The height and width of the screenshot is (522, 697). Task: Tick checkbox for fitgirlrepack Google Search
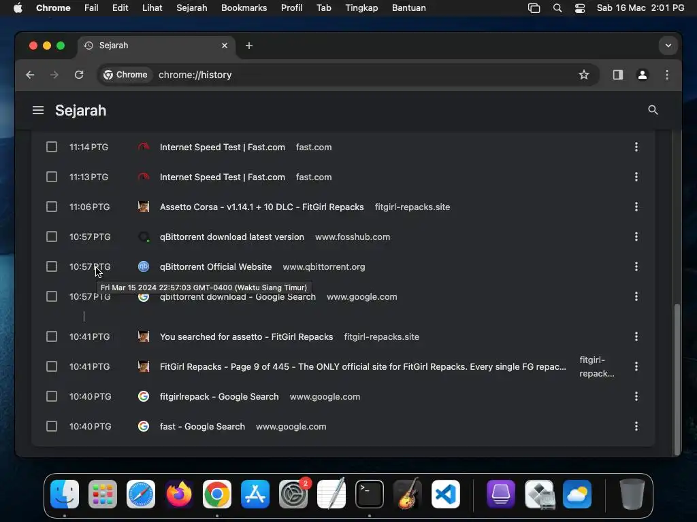pyautogui.click(x=52, y=396)
